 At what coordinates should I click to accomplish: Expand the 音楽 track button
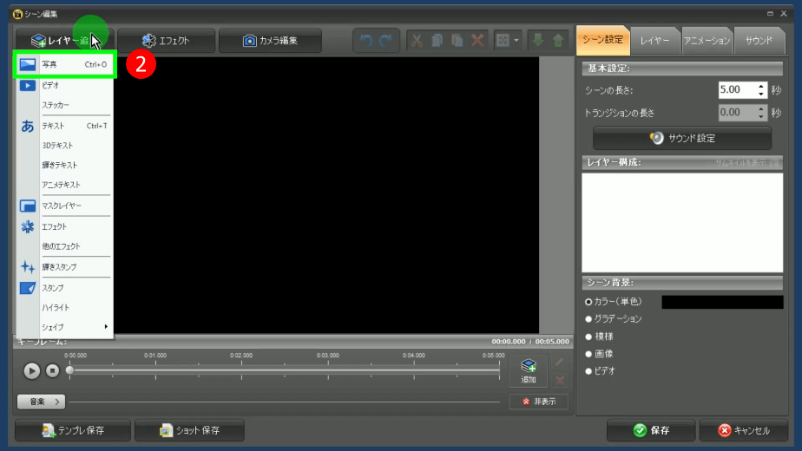click(x=41, y=402)
